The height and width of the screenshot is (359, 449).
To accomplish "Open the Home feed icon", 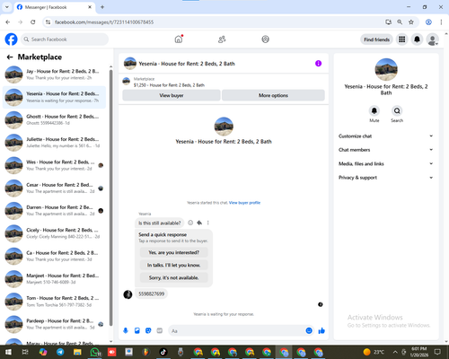I will click(x=179, y=39).
